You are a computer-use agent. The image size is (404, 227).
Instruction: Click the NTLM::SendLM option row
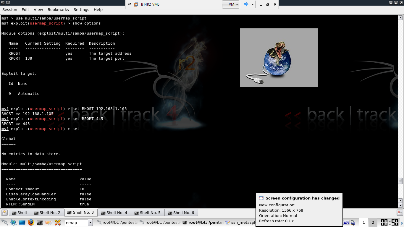tap(48, 204)
